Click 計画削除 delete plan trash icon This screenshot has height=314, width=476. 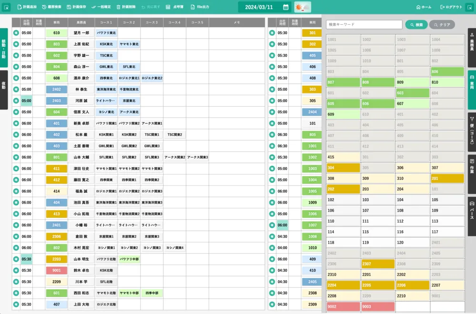click(x=119, y=7)
